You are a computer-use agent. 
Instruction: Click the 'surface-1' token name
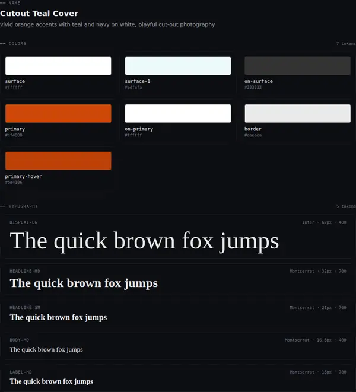(137, 81)
